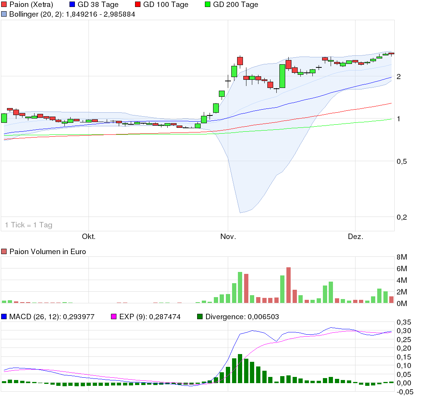Click the MACD axis label '0,25'
The image size is (423, 399).
coord(404,340)
